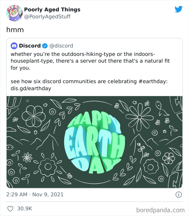Open the Poorly Aged Things display name
Image resolution: width=189 pixels, height=216 pixels.
tap(52, 10)
